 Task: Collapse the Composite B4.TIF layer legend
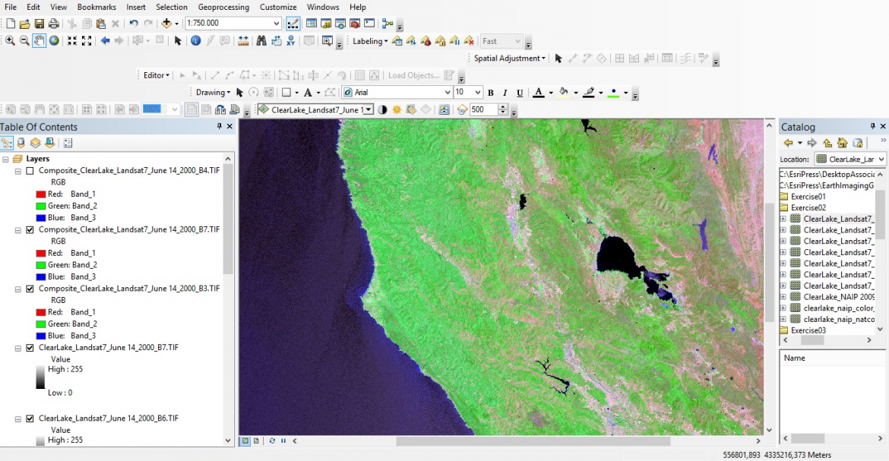tap(18, 171)
